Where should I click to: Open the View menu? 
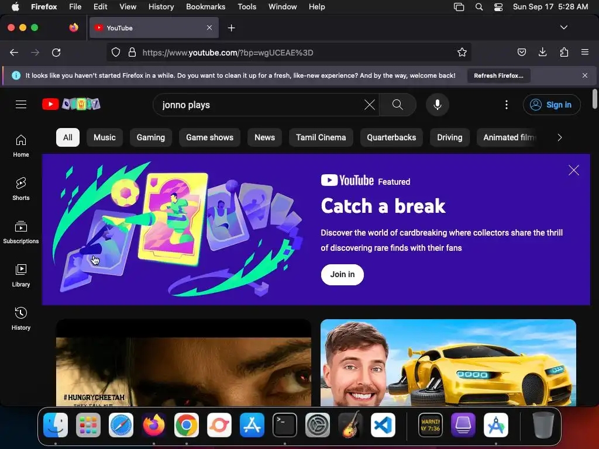point(128,7)
